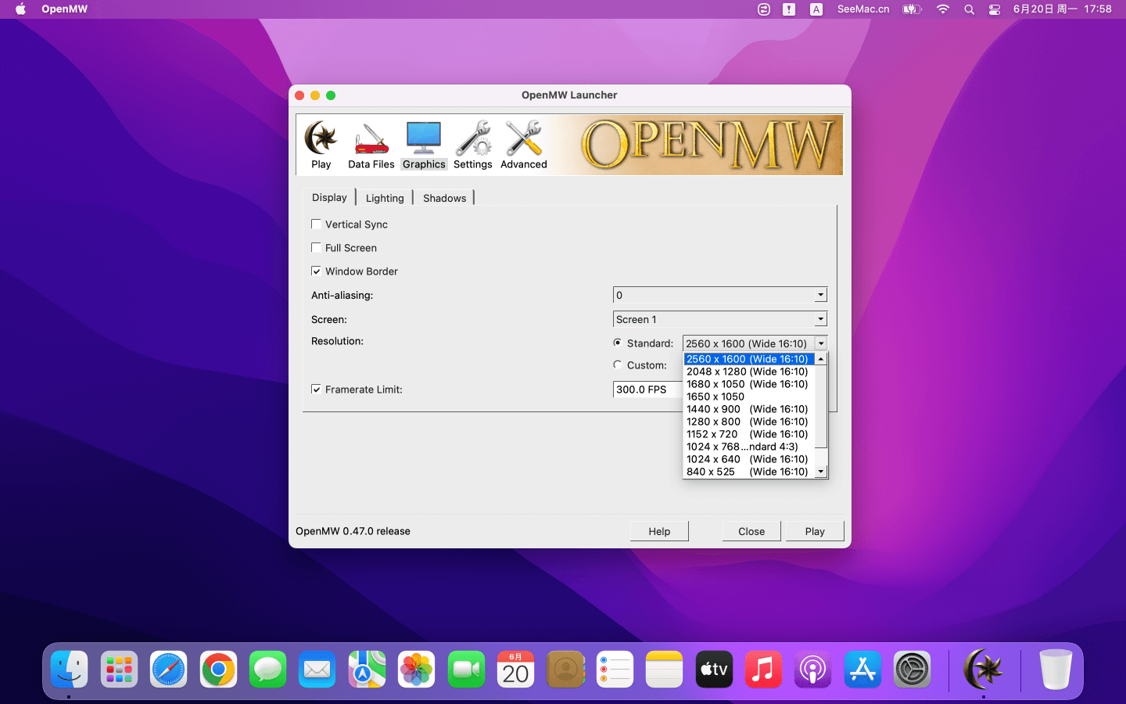The width and height of the screenshot is (1126, 704).
Task: Uncheck the Framerate Limit checkbox
Action: pyautogui.click(x=316, y=389)
